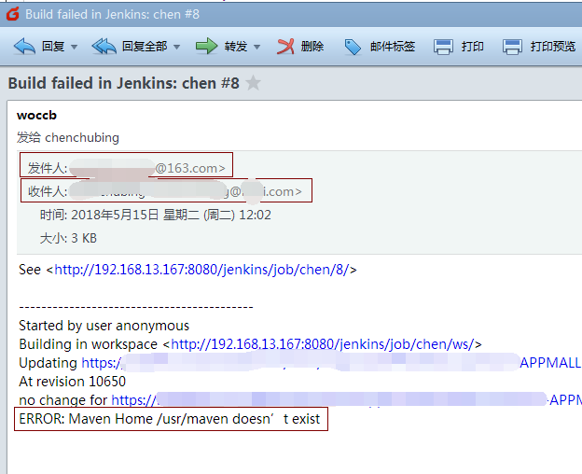Open the blurred Updating https link
Image resolution: width=582 pixels, height=474 pixels.
(x=330, y=363)
